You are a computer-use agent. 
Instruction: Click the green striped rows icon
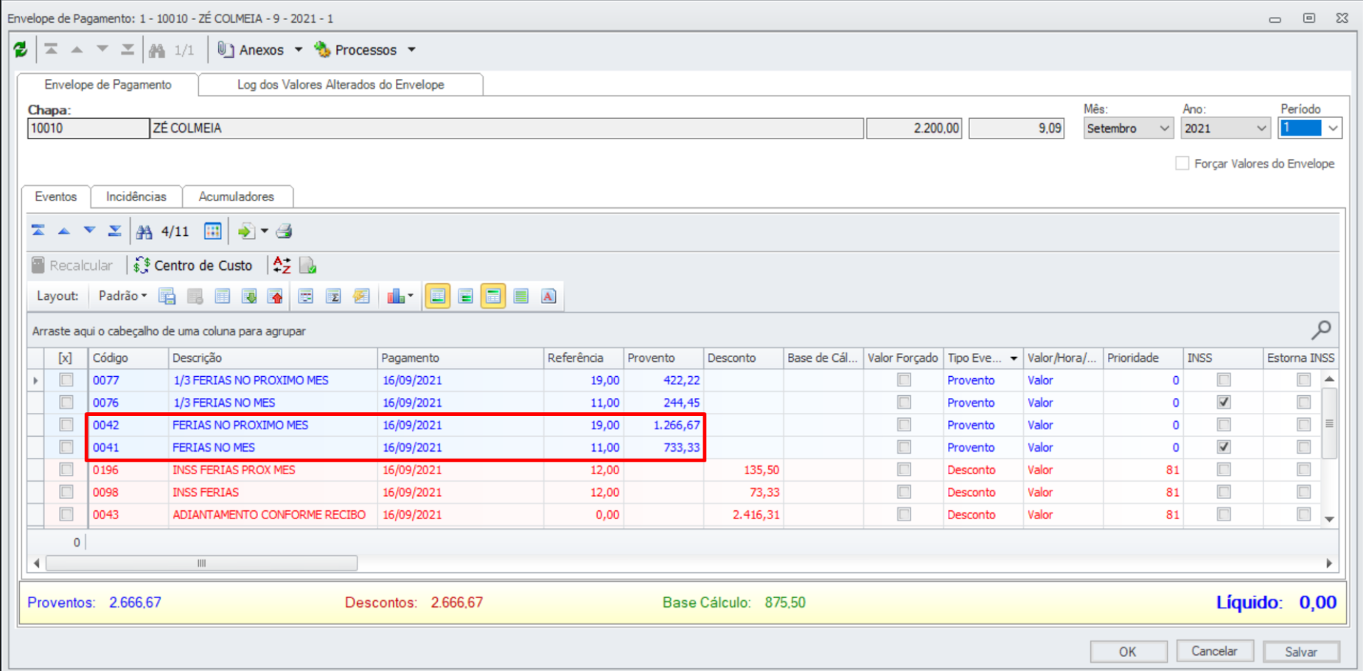click(521, 296)
